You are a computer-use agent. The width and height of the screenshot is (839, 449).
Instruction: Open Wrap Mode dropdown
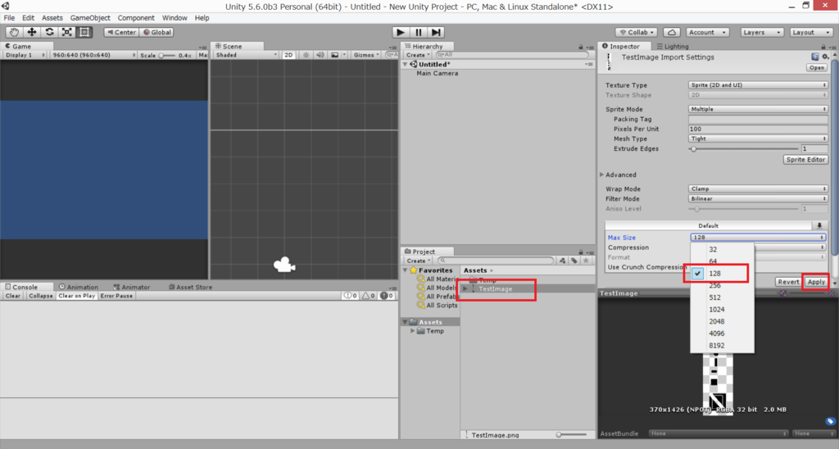pyautogui.click(x=758, y=189)
